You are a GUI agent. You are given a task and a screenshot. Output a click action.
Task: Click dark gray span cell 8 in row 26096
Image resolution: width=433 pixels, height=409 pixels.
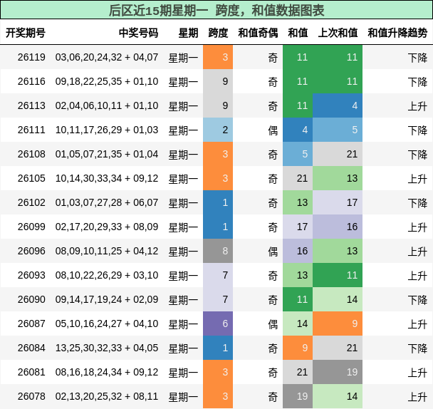point(218,251)
